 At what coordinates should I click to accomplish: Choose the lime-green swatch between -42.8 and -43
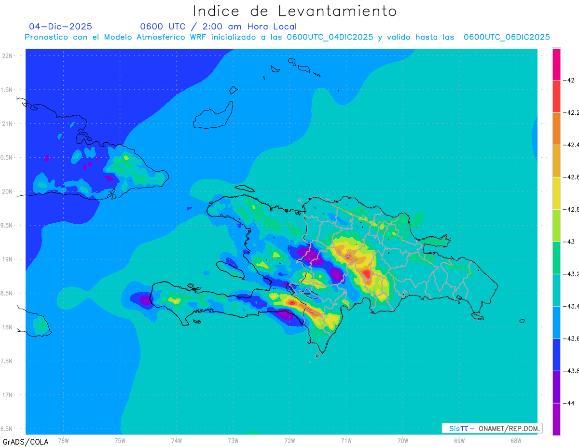[x=556, y=225]
